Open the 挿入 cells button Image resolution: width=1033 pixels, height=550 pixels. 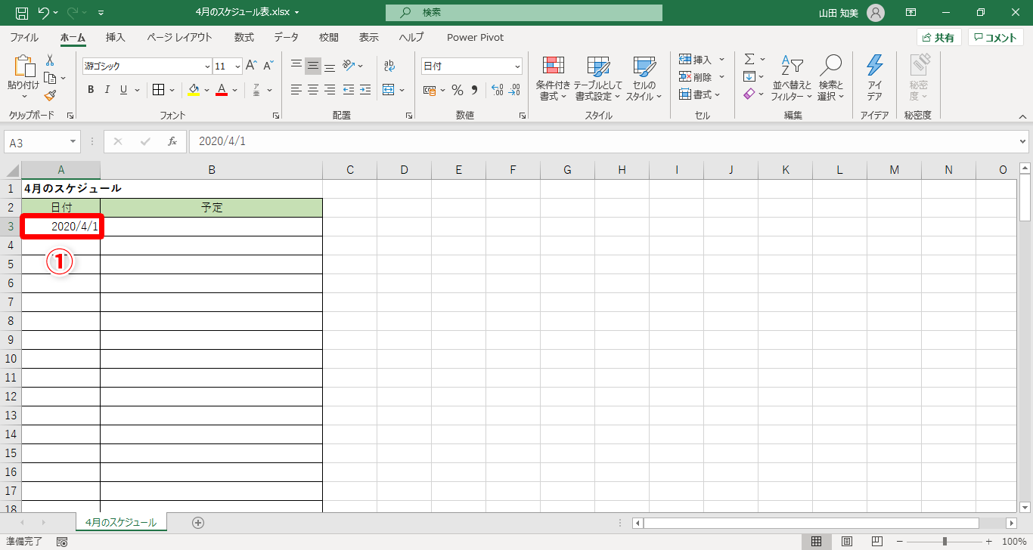point(702,59)
